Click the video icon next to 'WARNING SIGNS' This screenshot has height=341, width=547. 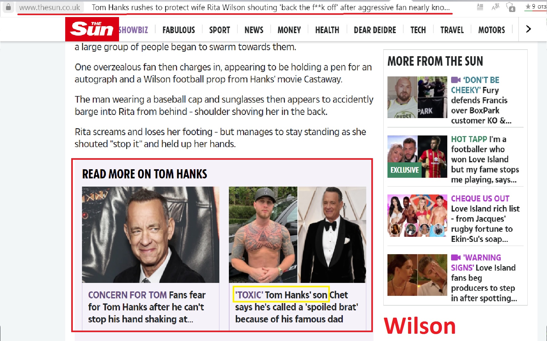(456, 258)
